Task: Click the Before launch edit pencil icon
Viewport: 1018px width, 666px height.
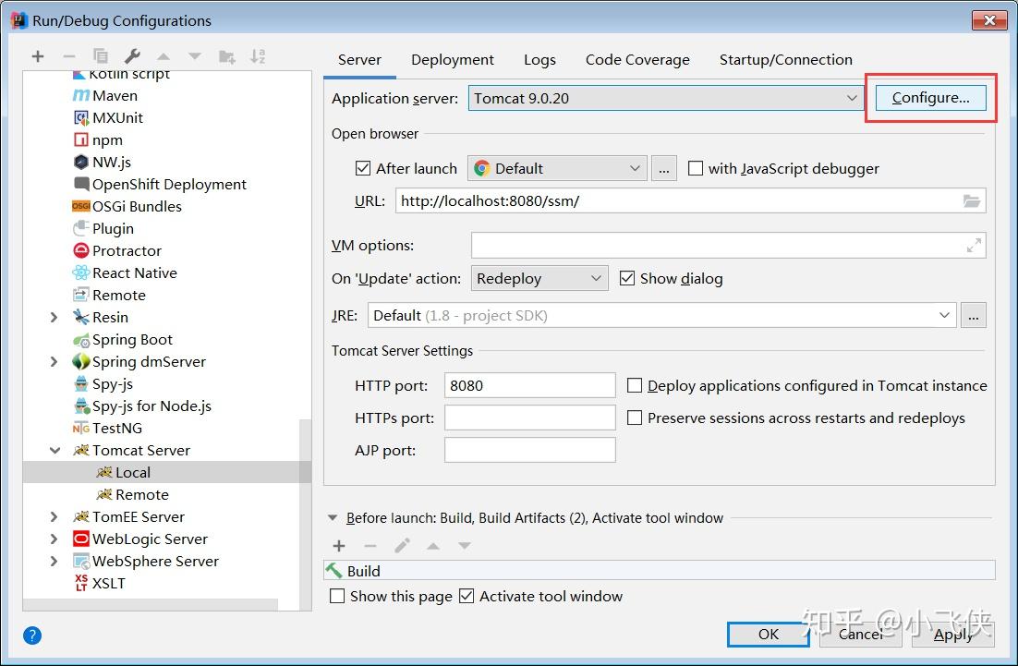Action: (402, 546)
